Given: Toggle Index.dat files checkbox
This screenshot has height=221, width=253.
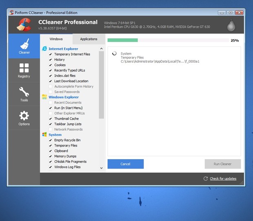Looking at the screenshot, I should (51, 76).
